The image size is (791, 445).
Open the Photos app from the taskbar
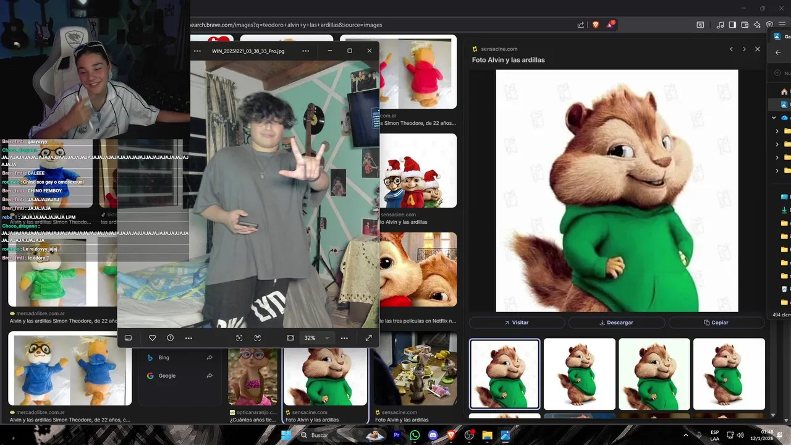(x=505, y=435)
